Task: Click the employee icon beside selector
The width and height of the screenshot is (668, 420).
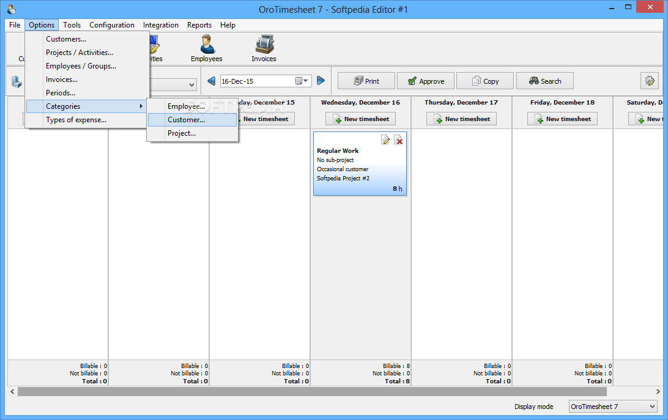Action: pyautogui.click(x=16, y=81)
